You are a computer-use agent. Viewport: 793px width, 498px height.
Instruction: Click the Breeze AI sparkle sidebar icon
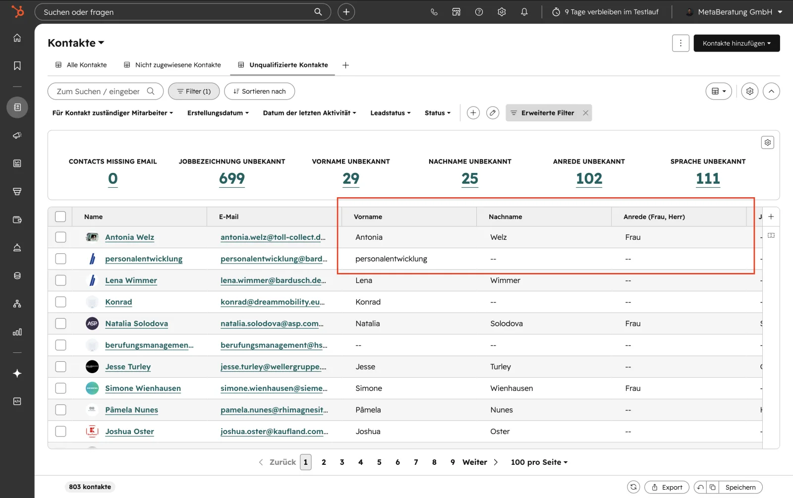(x=17, y=373)
